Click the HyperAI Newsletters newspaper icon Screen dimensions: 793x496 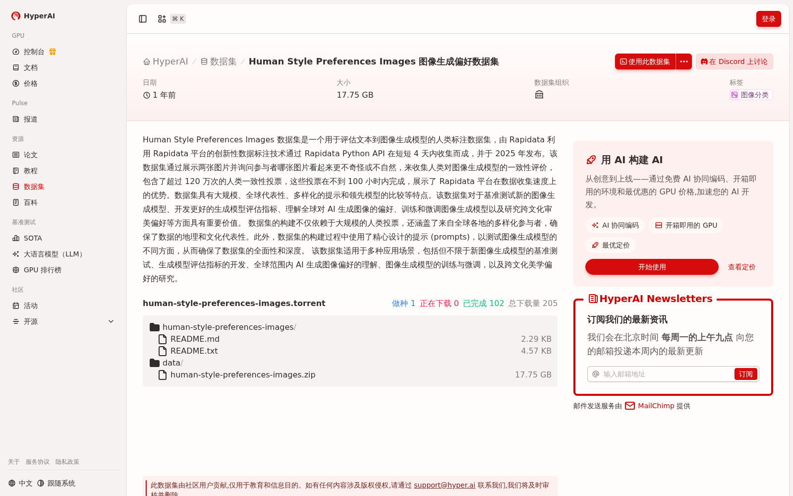[x=593, y=299]
